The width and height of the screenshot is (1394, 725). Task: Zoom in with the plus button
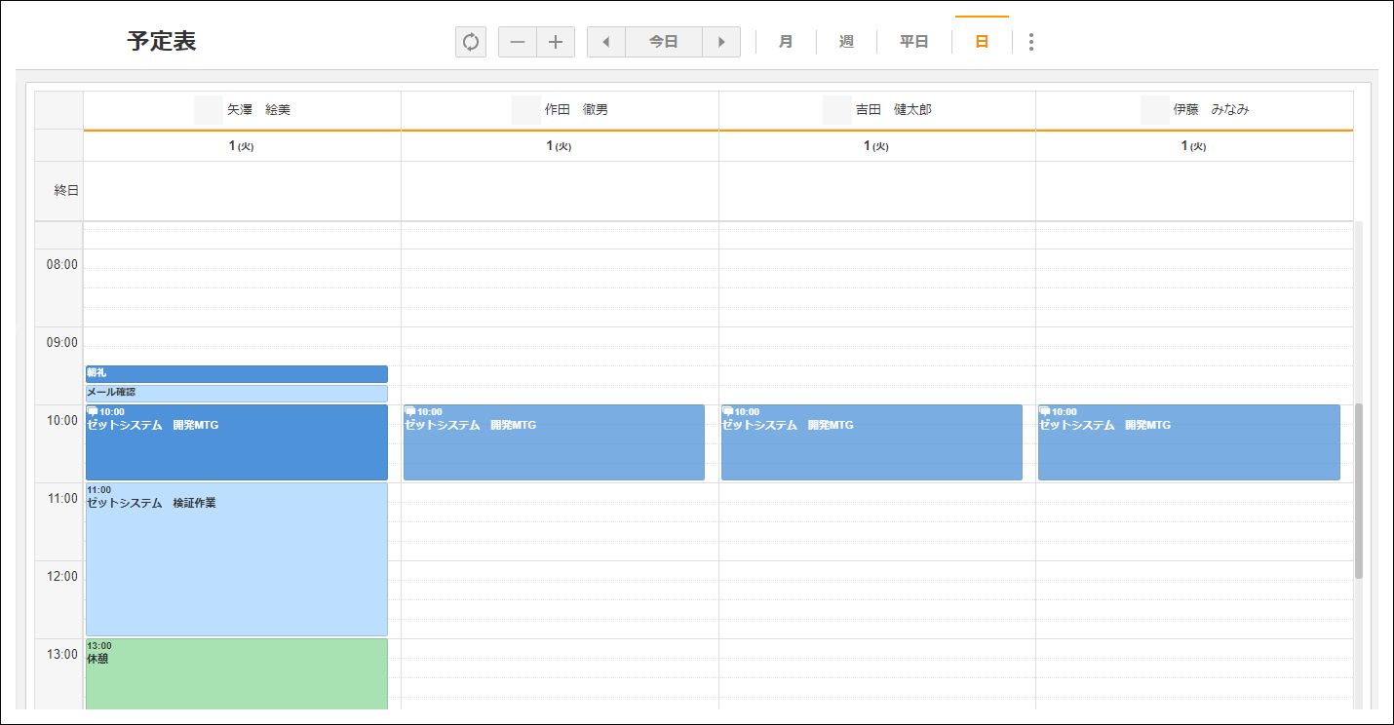(x=556, y=42)
